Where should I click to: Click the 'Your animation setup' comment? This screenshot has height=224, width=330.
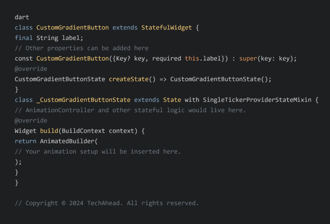pyautogui.click(x=98, y=151)
